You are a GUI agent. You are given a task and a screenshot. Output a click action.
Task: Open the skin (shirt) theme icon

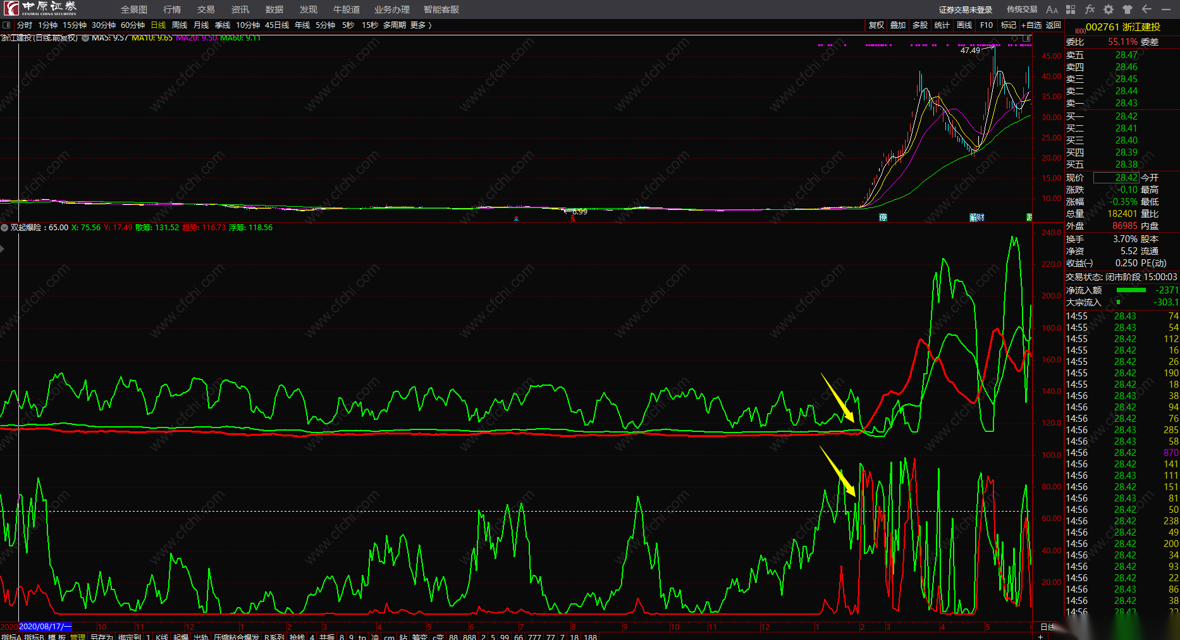click(1128, 9)
